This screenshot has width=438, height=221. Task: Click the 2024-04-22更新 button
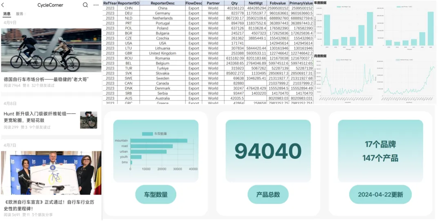coord(380,194)
